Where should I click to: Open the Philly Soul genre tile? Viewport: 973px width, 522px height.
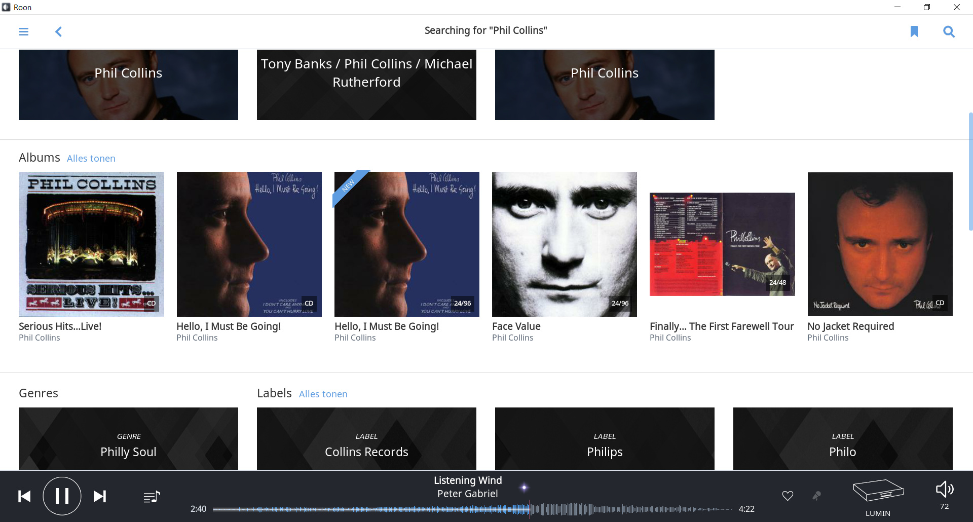click(x=128, y=438)
